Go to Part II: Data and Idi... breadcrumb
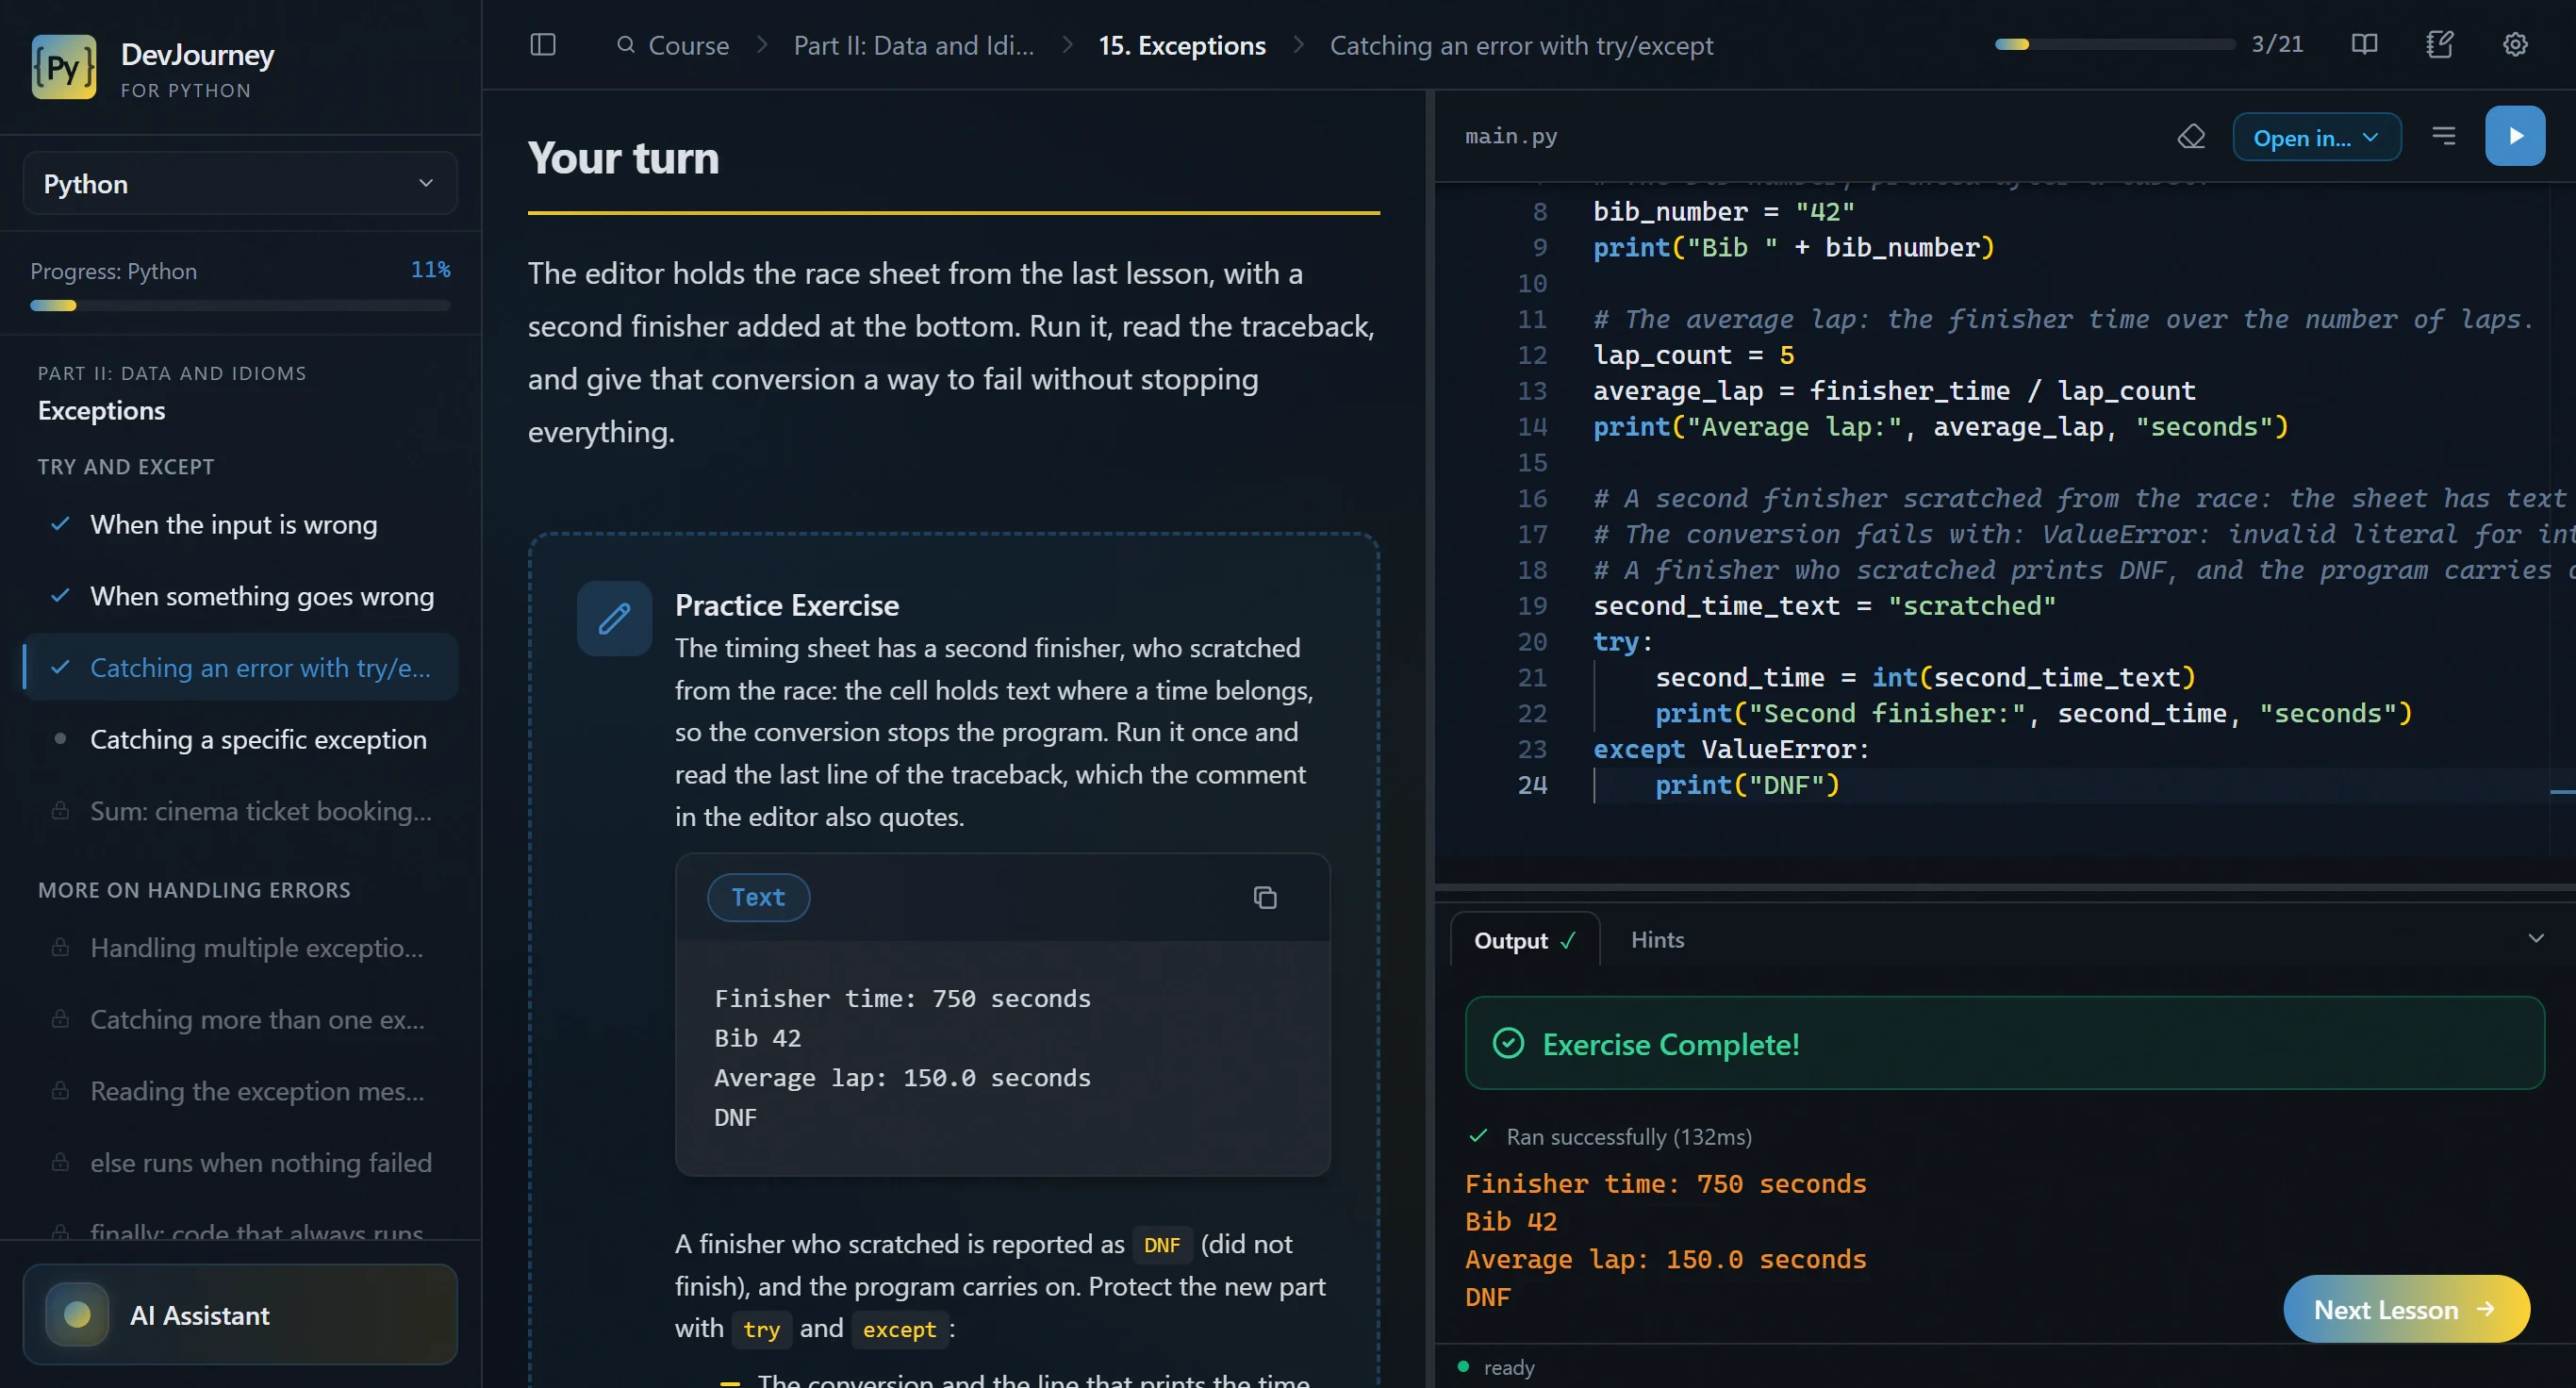This screenshot has width=2576, height=1388. pos(914,45)
